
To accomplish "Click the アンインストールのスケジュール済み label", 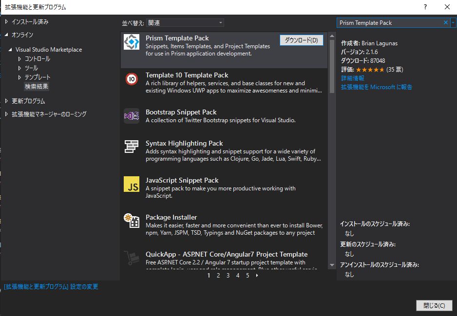I will (x=380, y=265).
